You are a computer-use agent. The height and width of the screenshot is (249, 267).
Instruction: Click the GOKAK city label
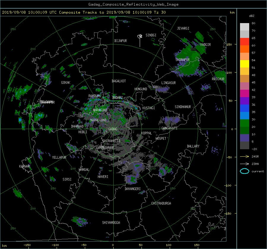(x=66, y=82)
